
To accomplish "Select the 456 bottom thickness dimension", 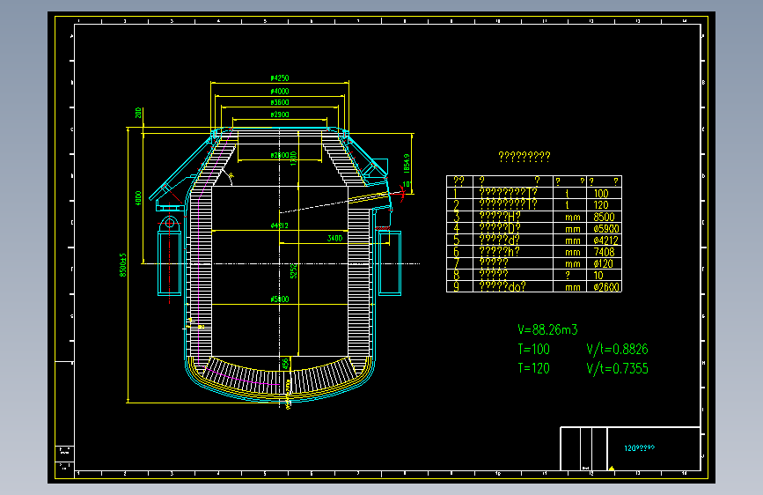I will coord(286,364).
